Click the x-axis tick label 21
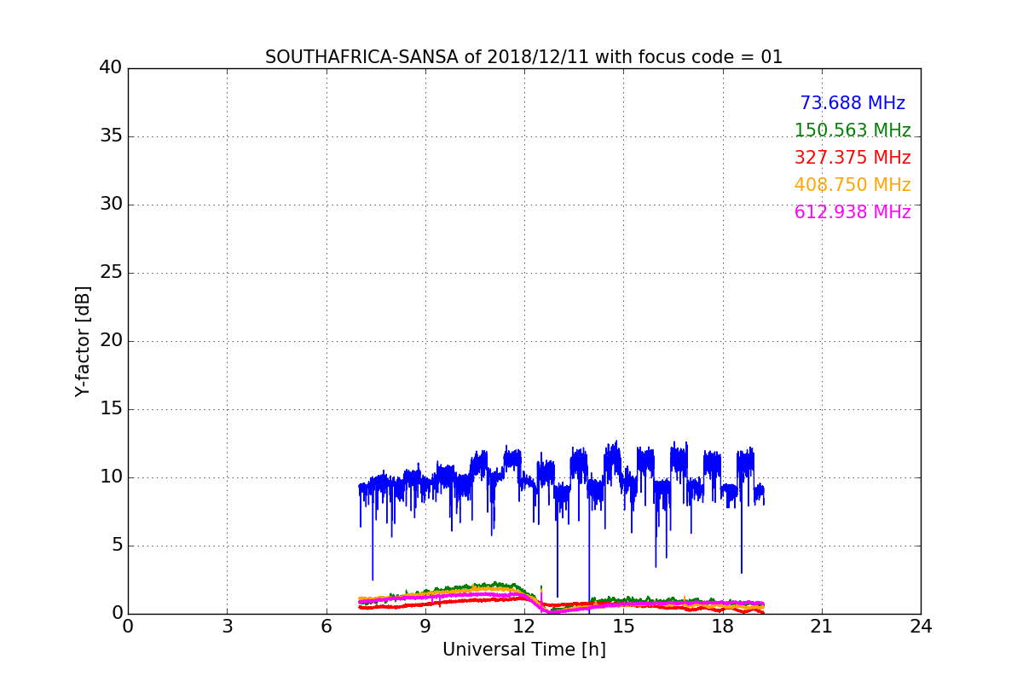This screenshot has width=1023, height=682. (822, 627)
